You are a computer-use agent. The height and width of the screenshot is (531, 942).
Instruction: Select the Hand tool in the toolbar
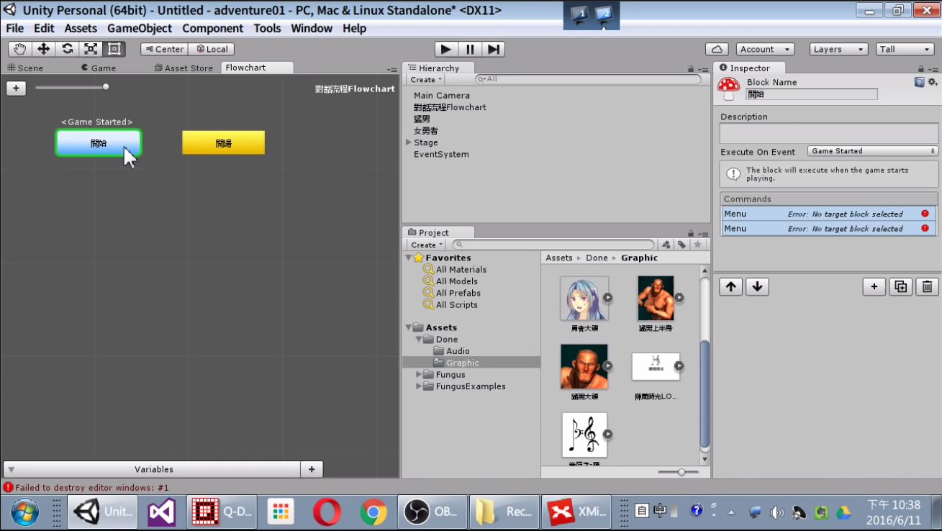[20, 49]
